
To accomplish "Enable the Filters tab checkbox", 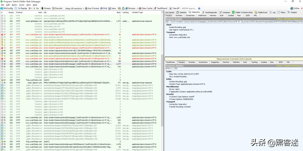I will pyautogui.click(x=279, y=12).
